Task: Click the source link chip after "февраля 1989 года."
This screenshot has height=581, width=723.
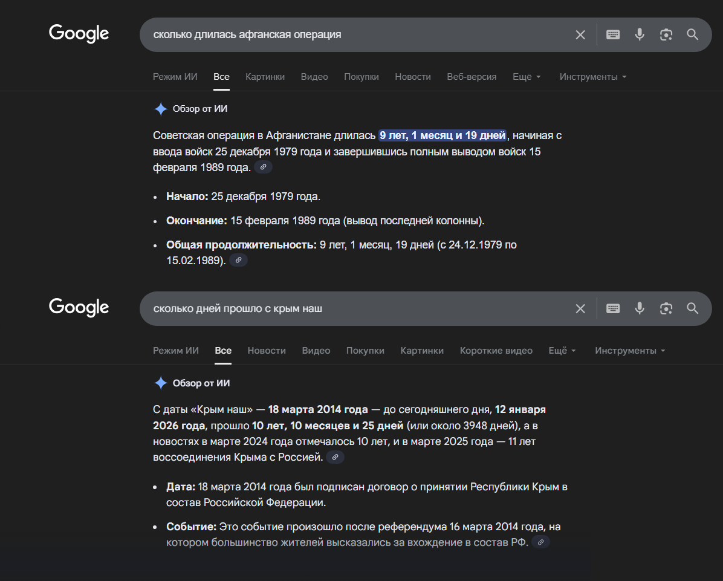Action: (263, 167)
